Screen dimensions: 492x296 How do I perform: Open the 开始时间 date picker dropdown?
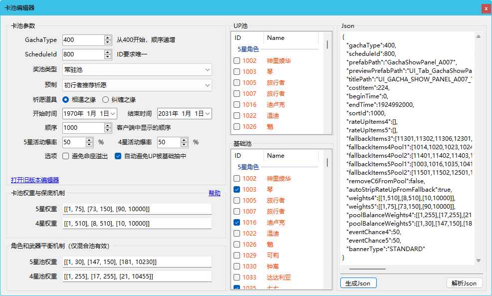tap(114, 113)
